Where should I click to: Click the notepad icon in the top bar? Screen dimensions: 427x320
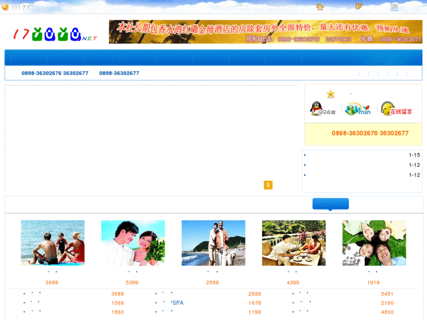[394, 8]
